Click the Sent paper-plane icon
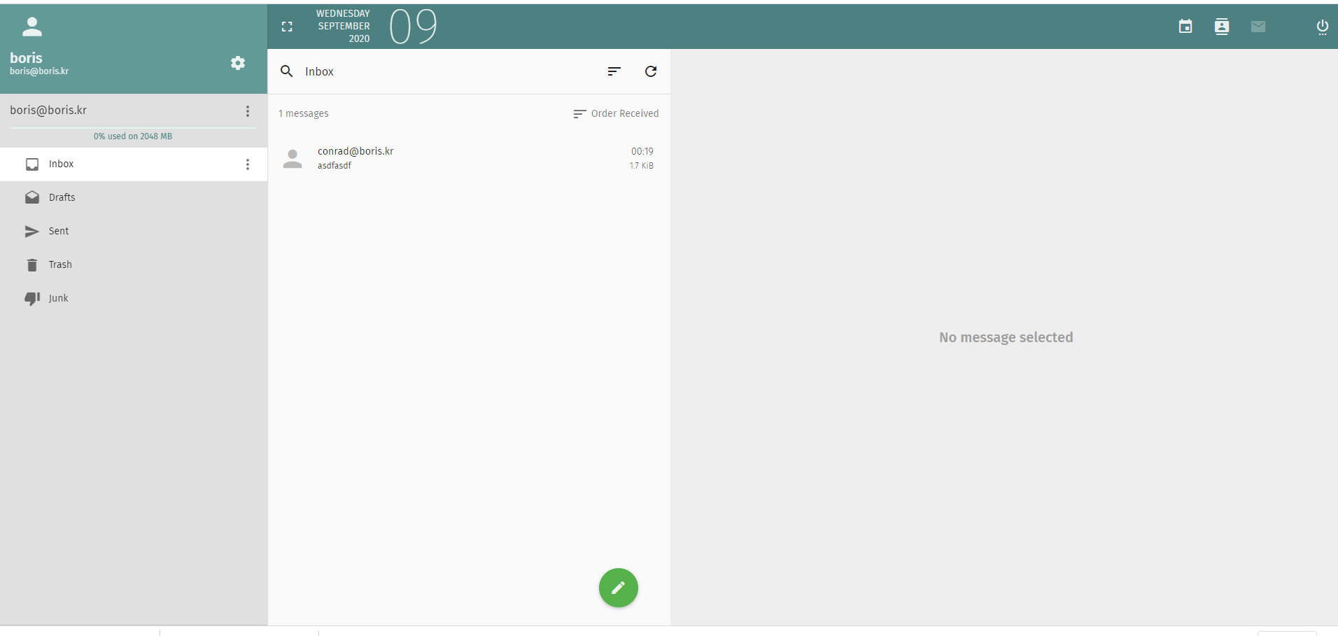 (32, 232)
